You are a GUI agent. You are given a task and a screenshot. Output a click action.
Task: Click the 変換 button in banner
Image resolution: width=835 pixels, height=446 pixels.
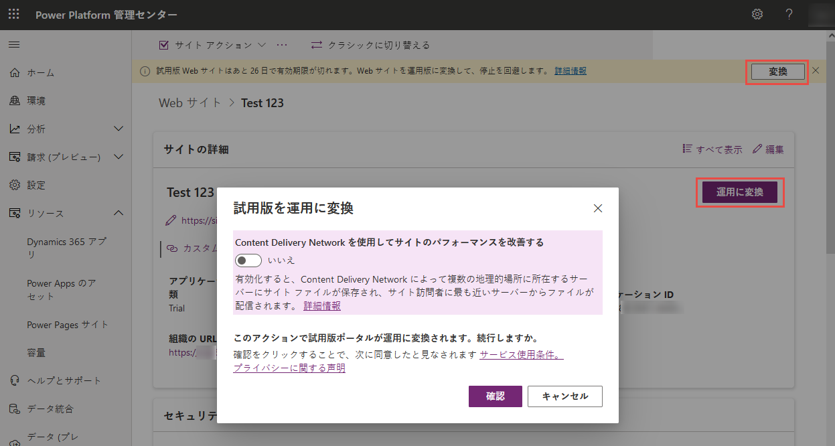[777, 71]
